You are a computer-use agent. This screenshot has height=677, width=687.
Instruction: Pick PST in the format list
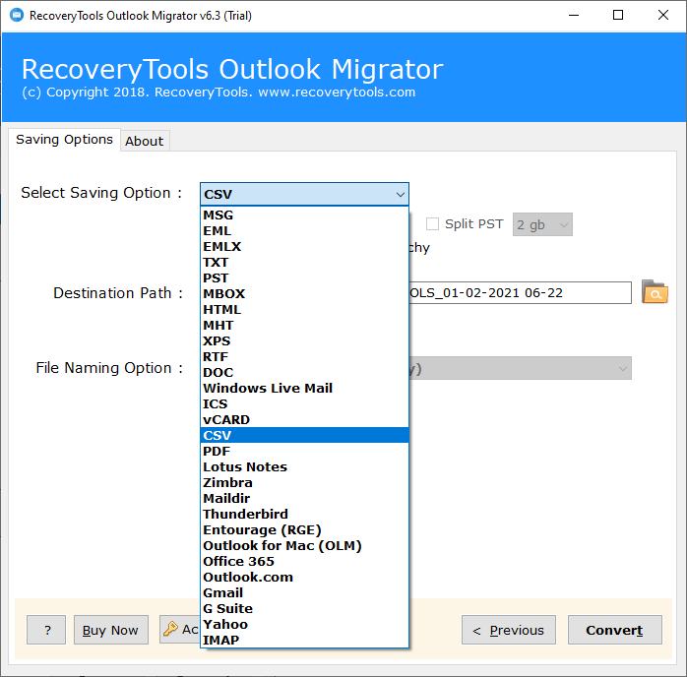point(304,278)
